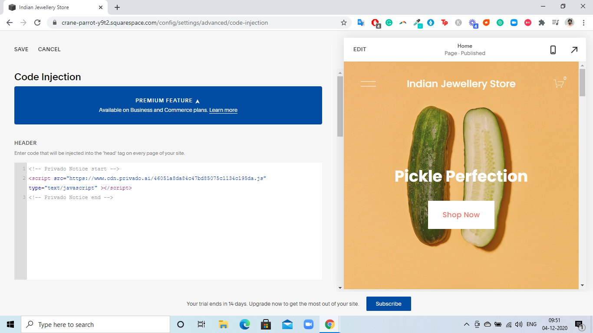Open volume control in system tray
The image size is (593, 333).
click(518, 324)
